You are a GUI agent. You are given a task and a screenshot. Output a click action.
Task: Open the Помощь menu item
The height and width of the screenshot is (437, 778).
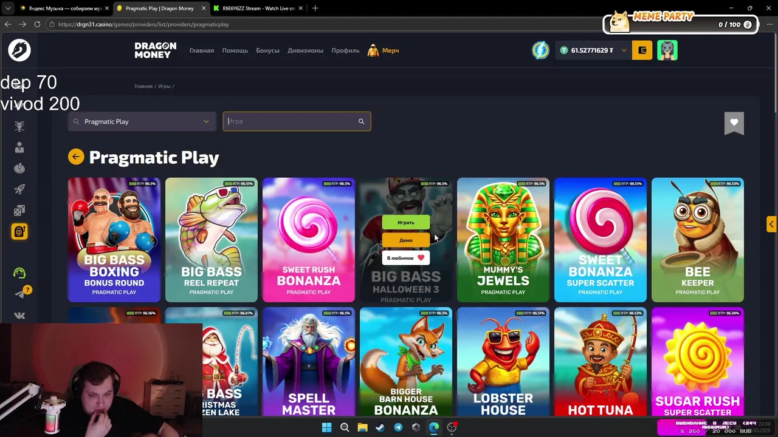pos(235,50)
